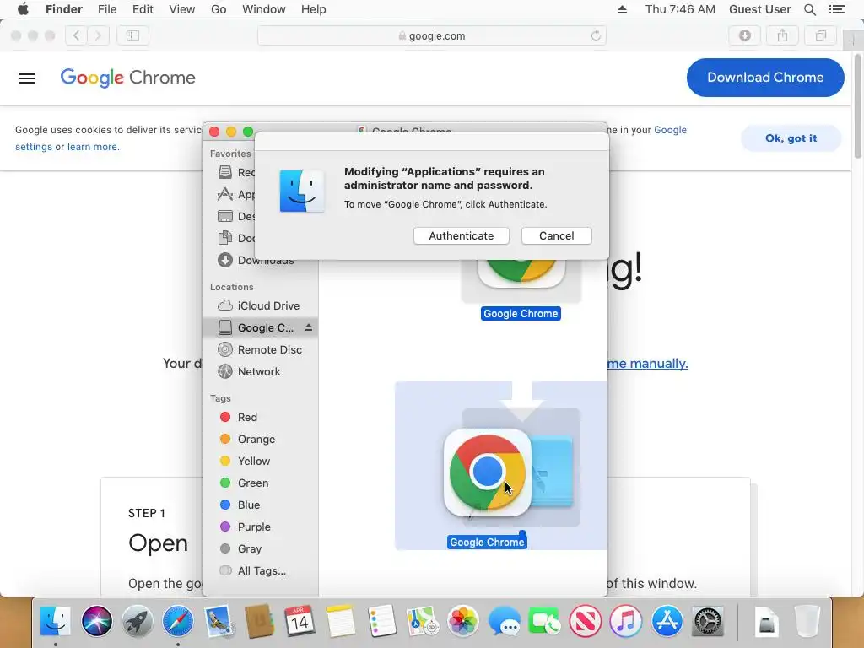Reload the page in Safari

point(596,35)
